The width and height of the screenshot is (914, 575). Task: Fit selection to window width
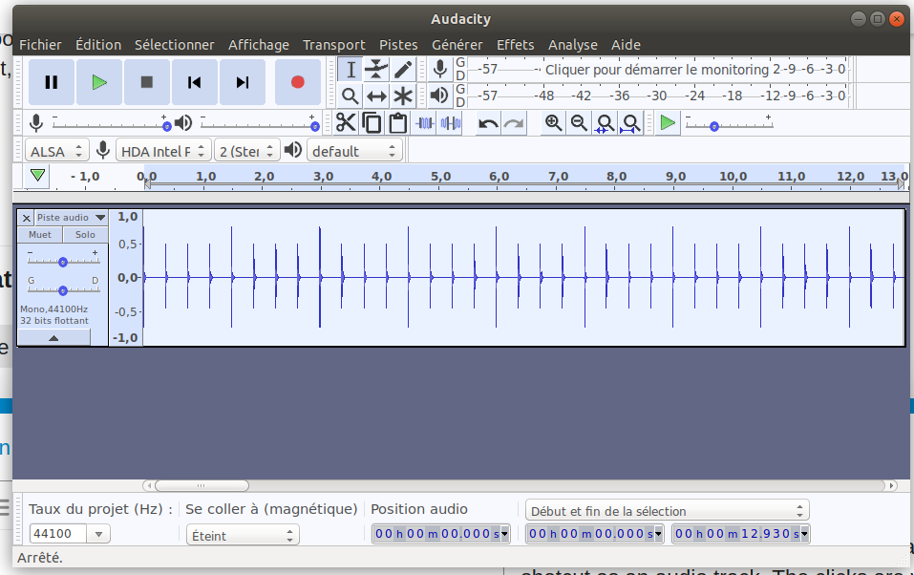tap(605, 123)
